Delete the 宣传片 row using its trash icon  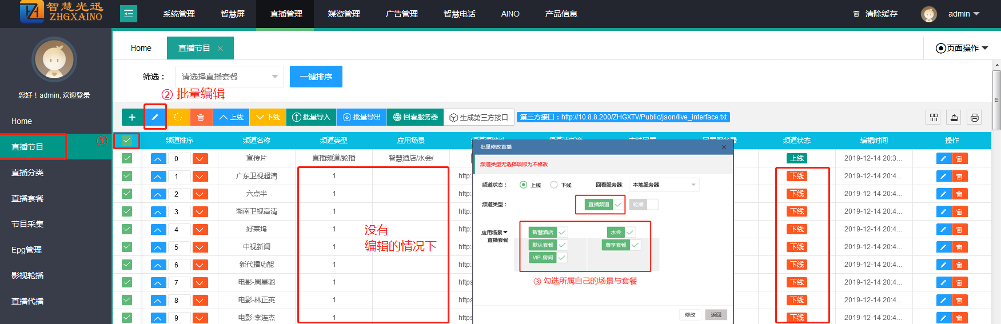[x=959, y=158]
